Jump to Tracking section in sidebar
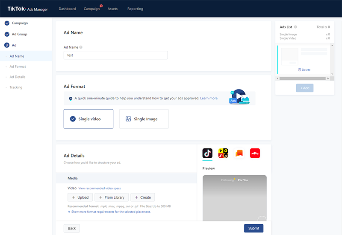 16,87
